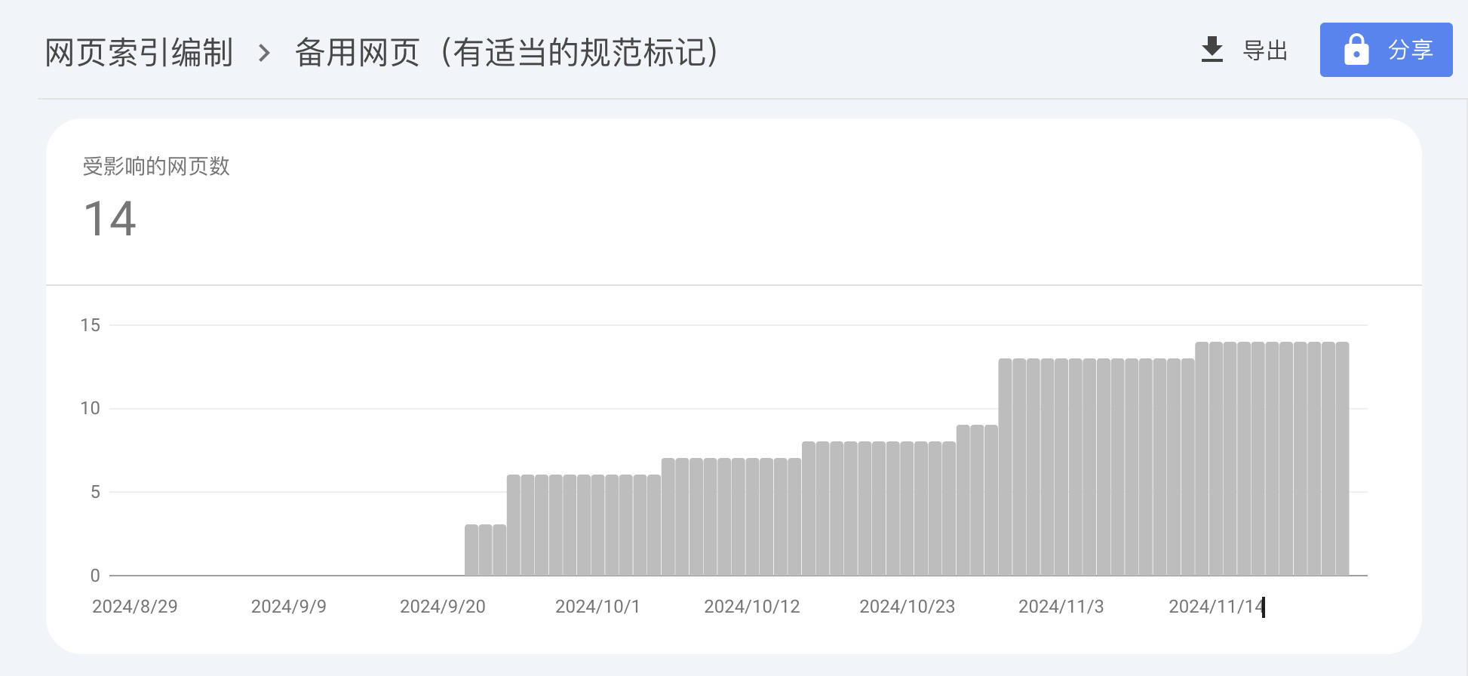Click the first bar at value 3
This screenshot has height=676, width=1468.
click(x=471, y=550)
